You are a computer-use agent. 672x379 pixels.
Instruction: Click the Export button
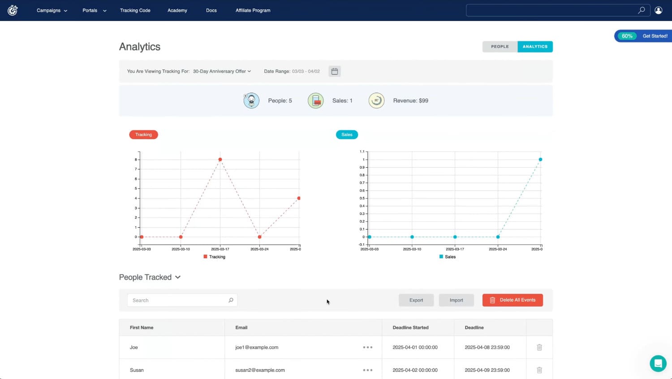coord(416,300)
